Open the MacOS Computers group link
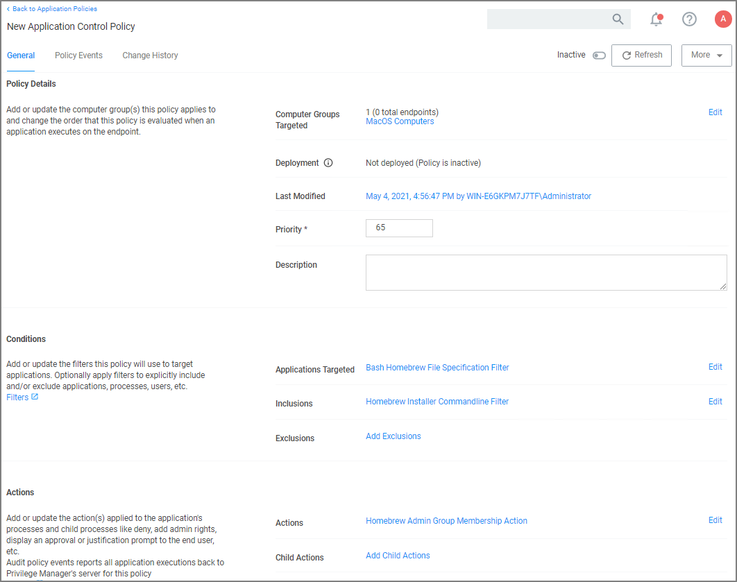The width and height of the screenshot is (737, 582). tap(400, 121)
